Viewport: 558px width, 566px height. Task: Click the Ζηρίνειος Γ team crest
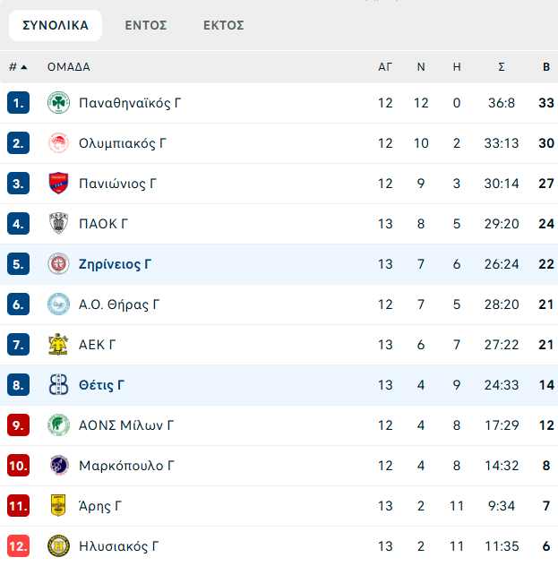[58, 264]
